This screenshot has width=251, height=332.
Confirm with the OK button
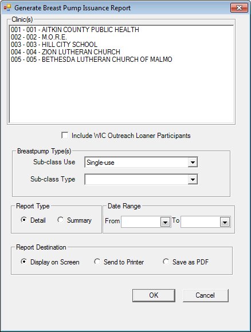click(x=154, y=295)
